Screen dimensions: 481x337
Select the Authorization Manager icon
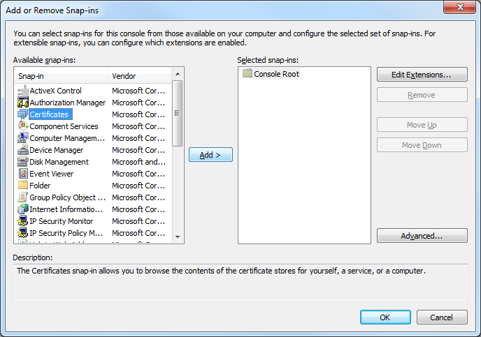point(23,103)
